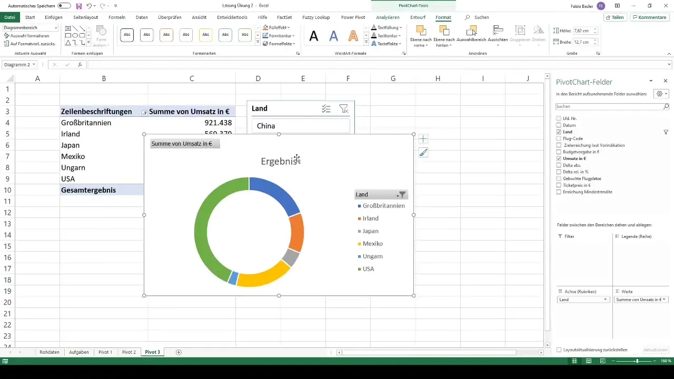Click the fx insert function icon
This screenshot has height=379, width=674.
click(x=80, y=65)
